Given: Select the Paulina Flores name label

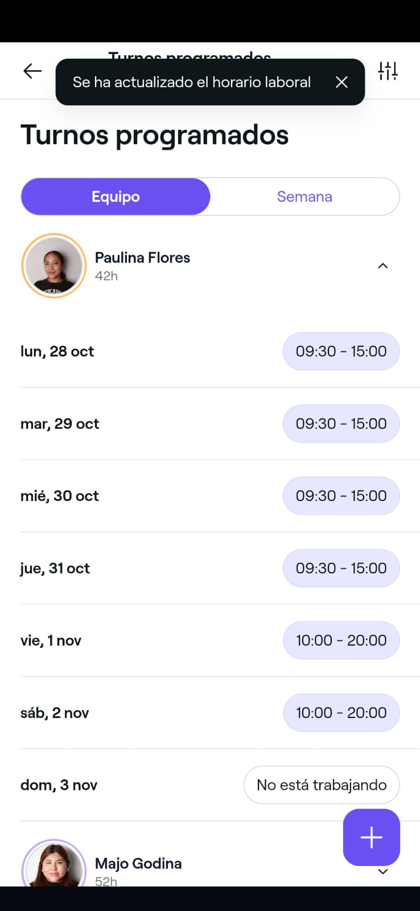Looking at the screenshot, I should point(142,258).
